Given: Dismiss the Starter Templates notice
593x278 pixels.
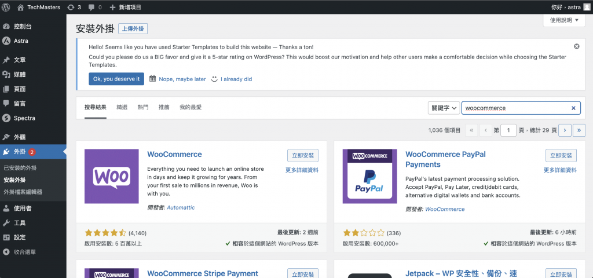Looking at the screenshot, I should [576, 46].
